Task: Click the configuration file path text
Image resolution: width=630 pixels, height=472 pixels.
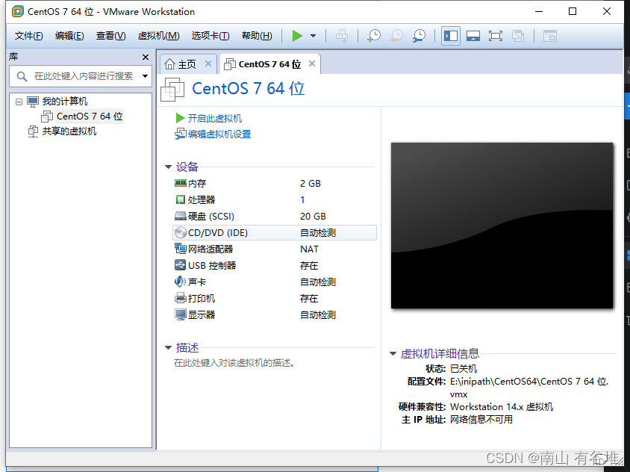Action: point(529,388)
